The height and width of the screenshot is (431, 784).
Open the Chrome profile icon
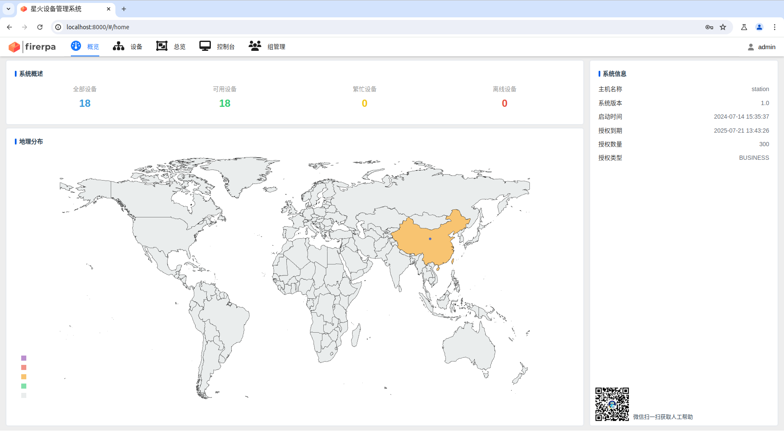(759, 27)
